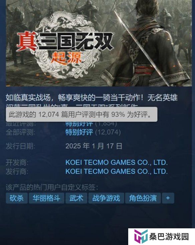Click the 砍杀 tag

point(17,198)
